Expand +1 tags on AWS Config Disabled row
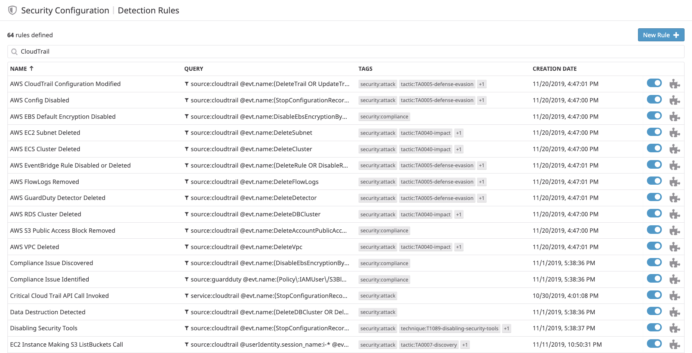Viewport: 692px width, 353px height. tap(481, 100)
